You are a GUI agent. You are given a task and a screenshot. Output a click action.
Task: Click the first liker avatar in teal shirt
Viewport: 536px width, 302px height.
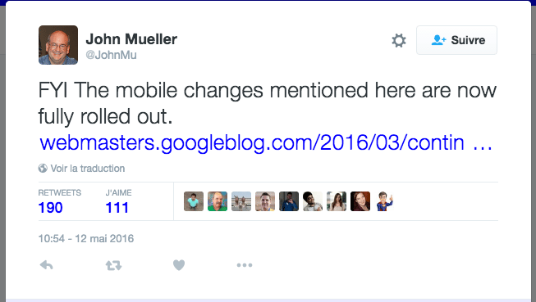coord(194,201)
